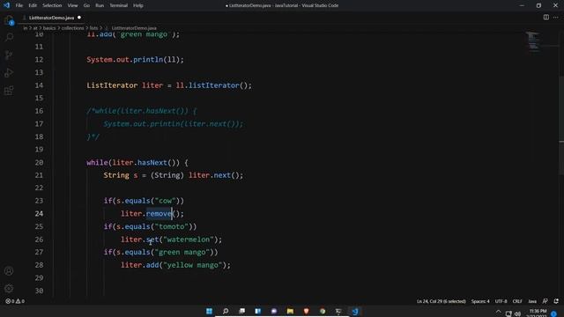Image resolution: width=564 pixels, height=317 pixels.
Task: Click the VS Code logo icon
Action: point(6,5)
